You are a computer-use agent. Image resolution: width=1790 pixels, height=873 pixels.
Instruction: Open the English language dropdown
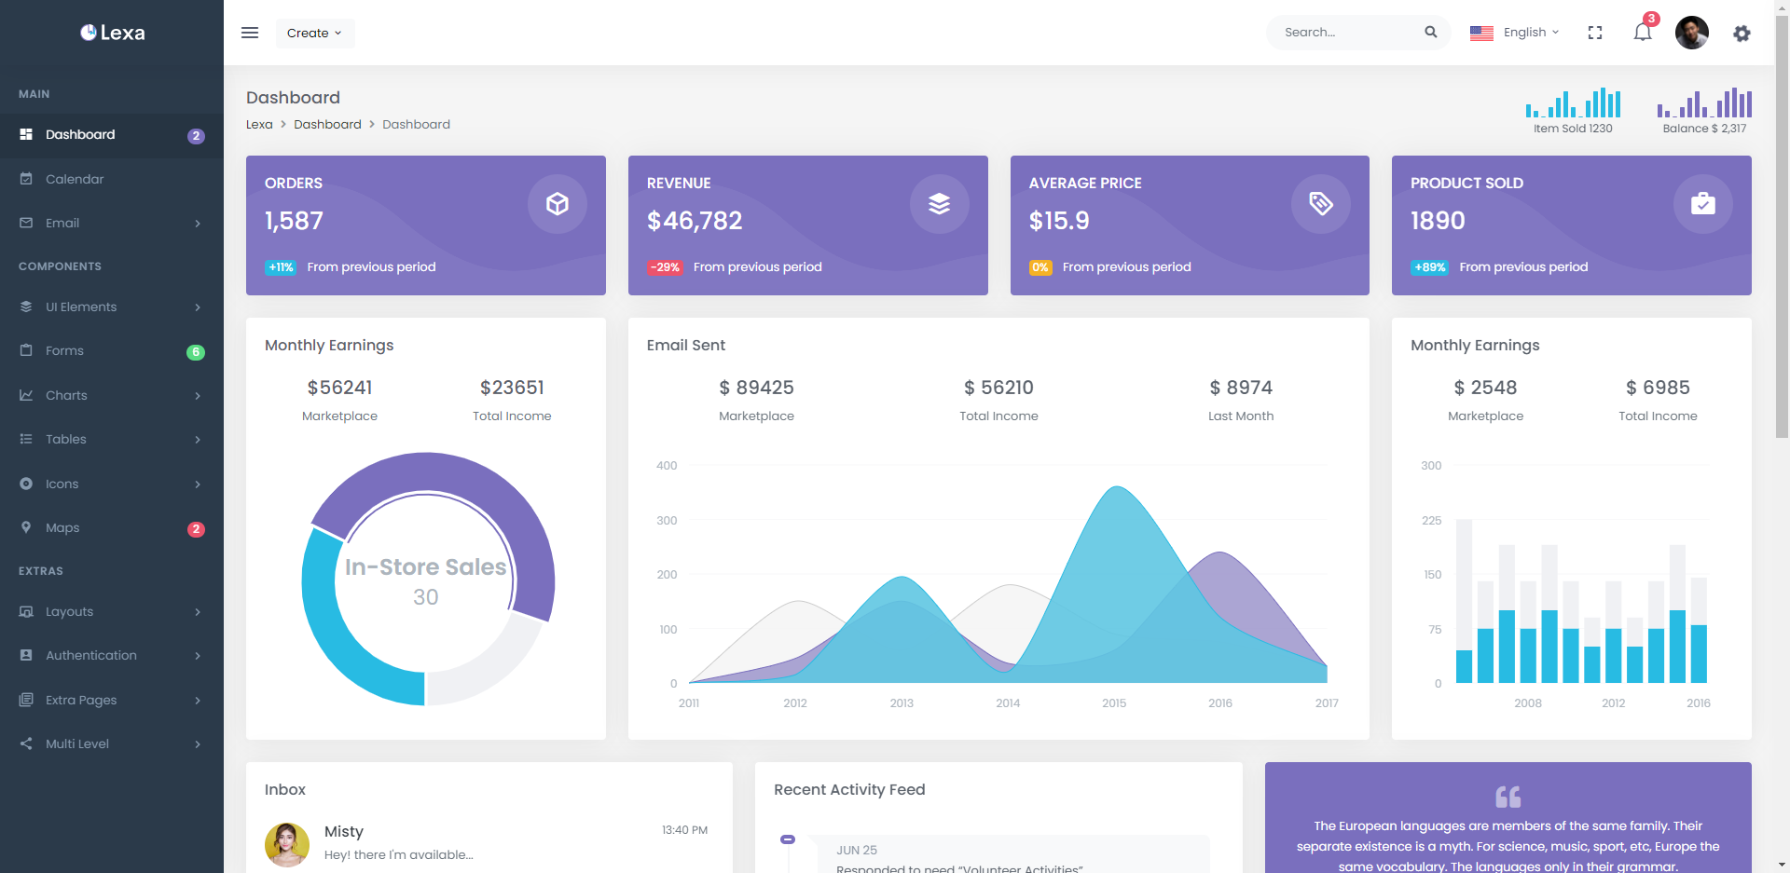1515,33
